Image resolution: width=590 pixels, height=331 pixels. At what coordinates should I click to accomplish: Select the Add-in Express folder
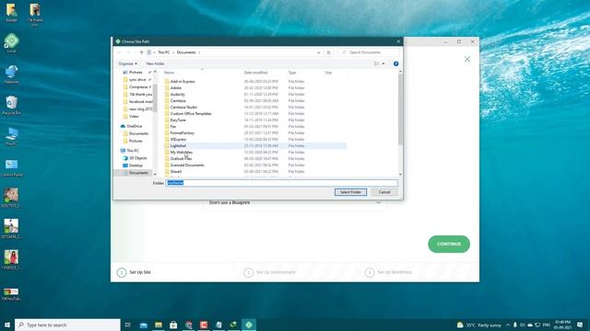[x=183, y=82]
